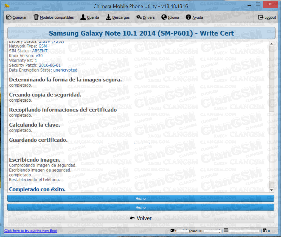The image size is (281, 237).
Task: Click the computer icon in the status bar
Action: (x=226, y=231)
